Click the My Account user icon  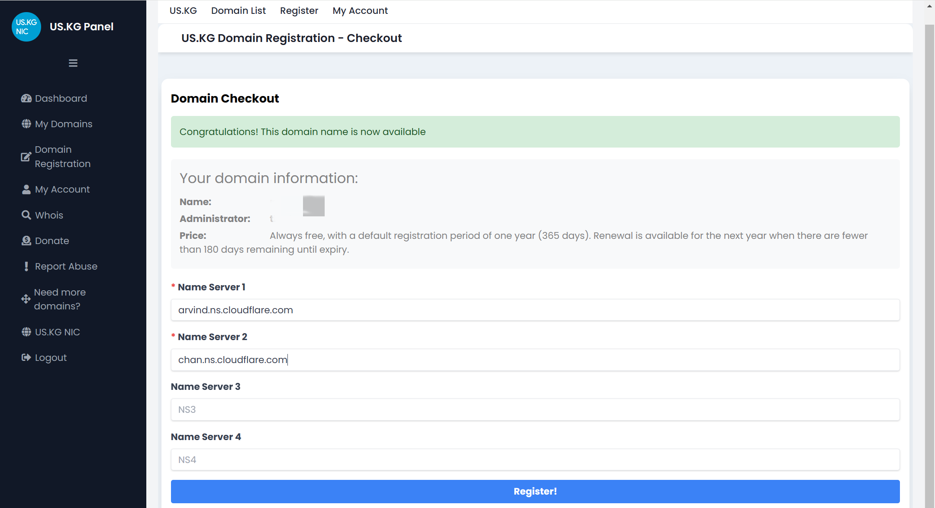tap(26, 190)
